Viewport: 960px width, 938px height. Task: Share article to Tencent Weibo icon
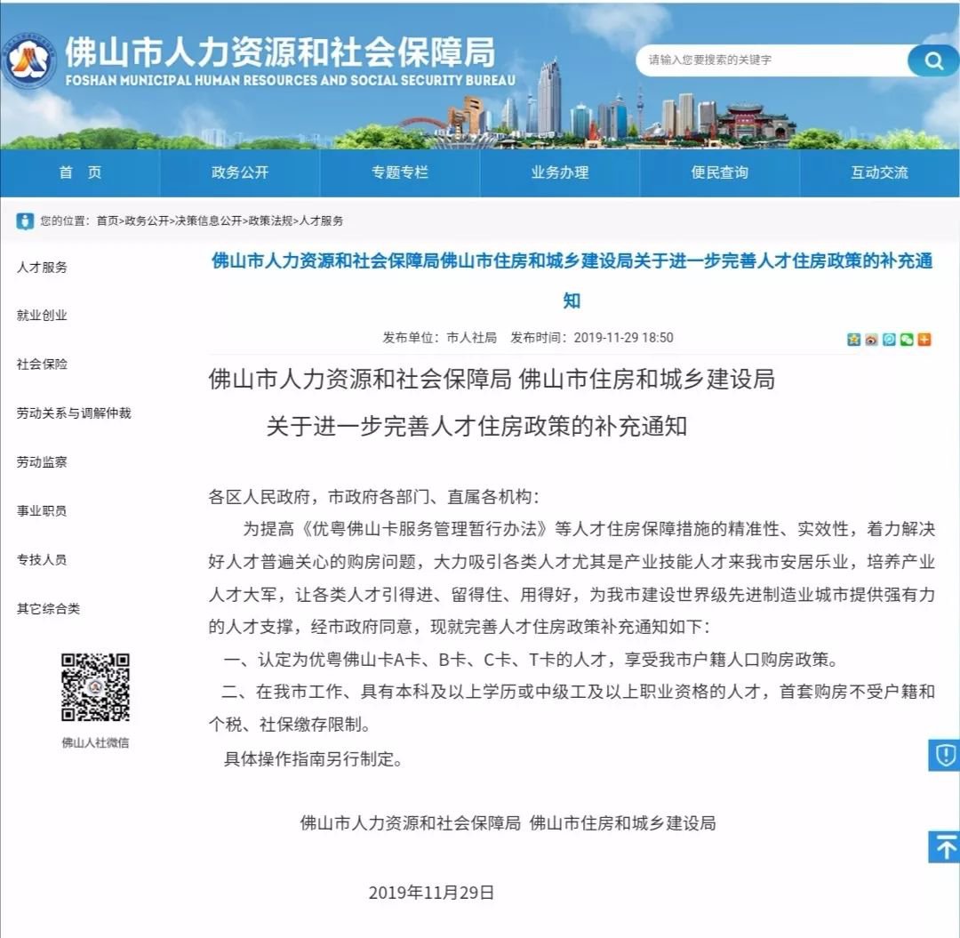coord(889,340)
